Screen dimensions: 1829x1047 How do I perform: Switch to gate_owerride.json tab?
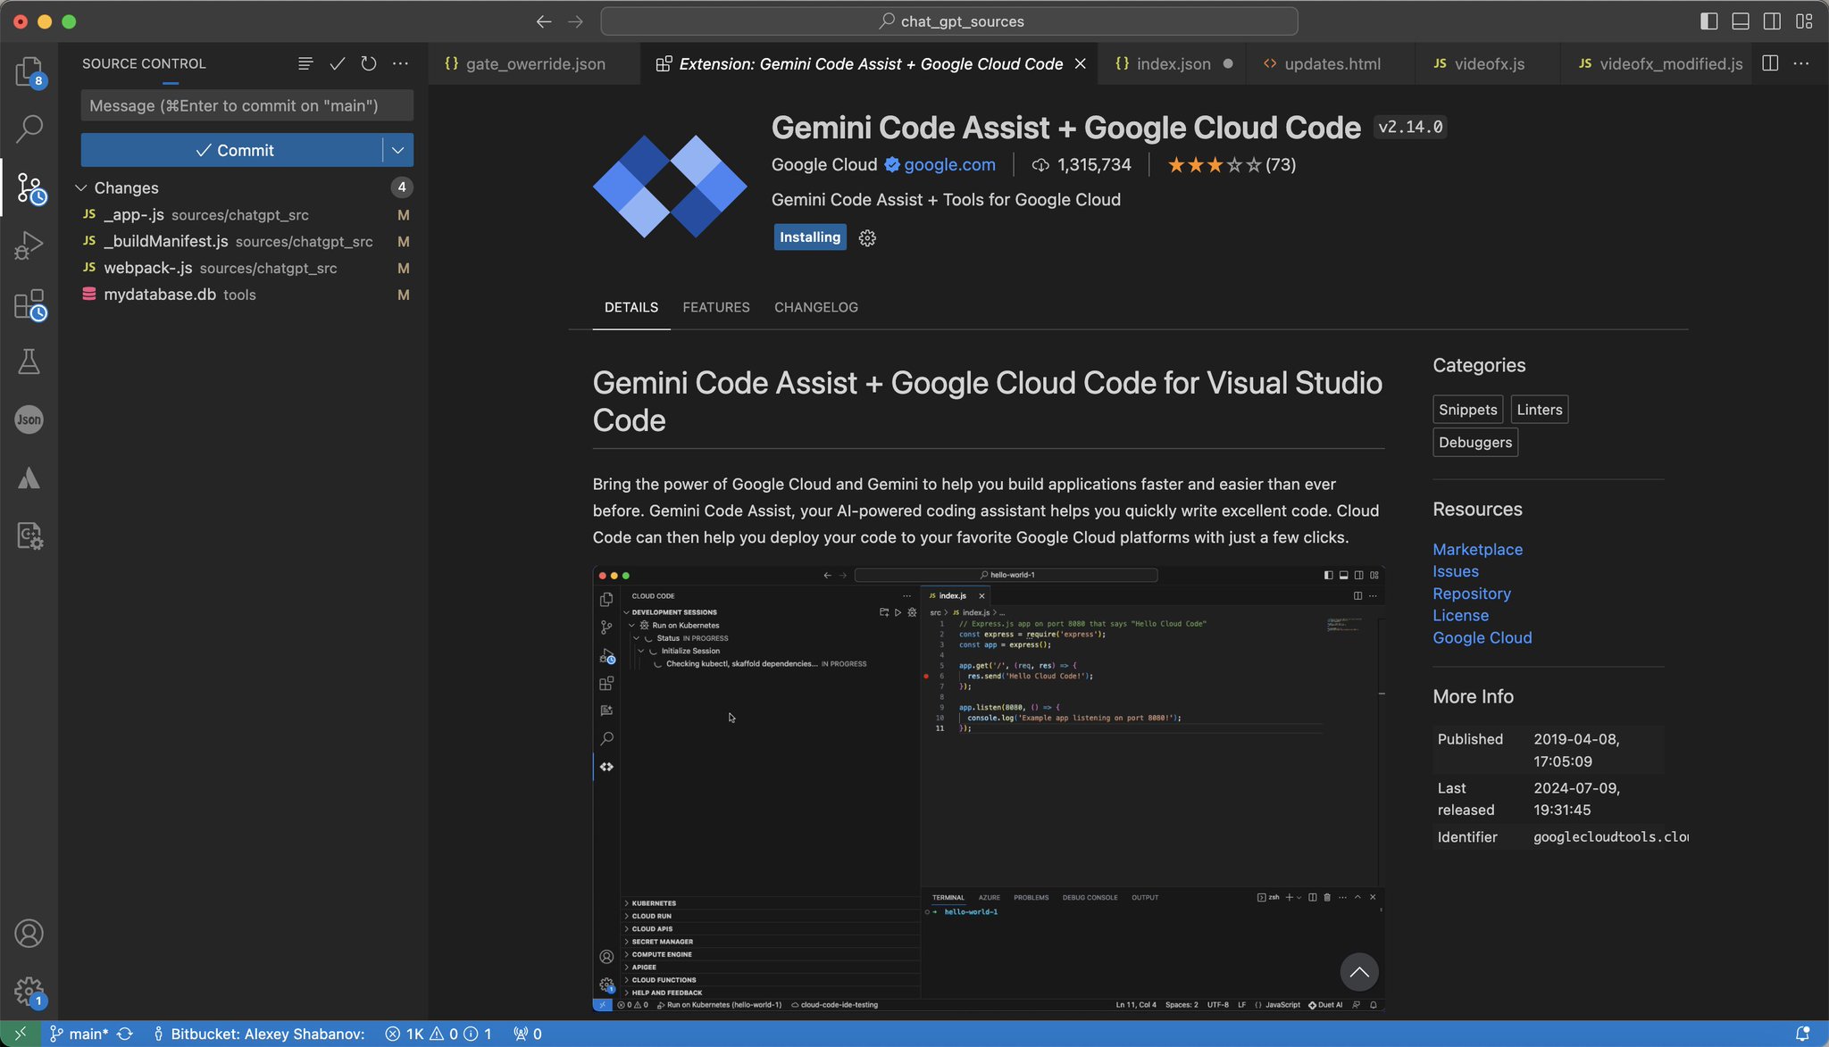click(534, 63)
